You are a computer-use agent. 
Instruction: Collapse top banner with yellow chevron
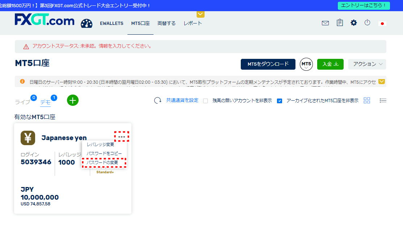click(201, 14)
